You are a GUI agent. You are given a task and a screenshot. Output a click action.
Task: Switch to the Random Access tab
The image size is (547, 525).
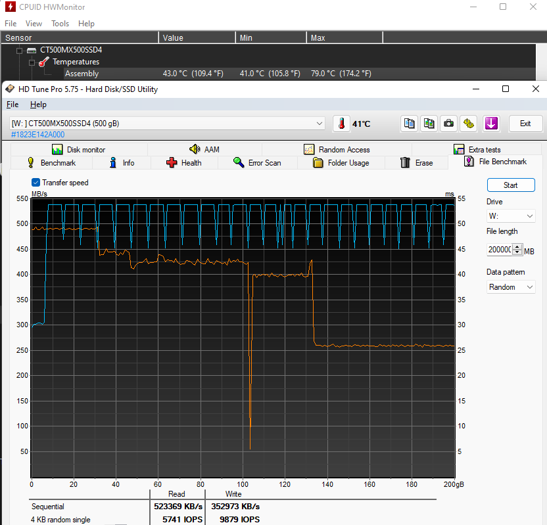337,150
